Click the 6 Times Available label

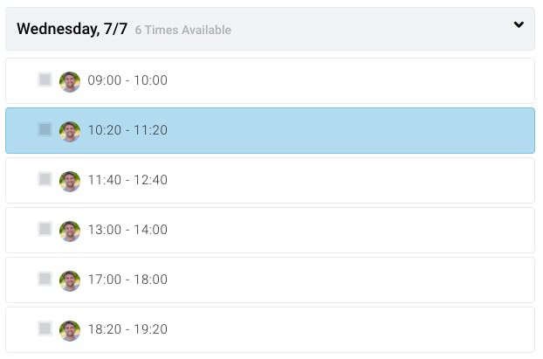tap(182, 30)
